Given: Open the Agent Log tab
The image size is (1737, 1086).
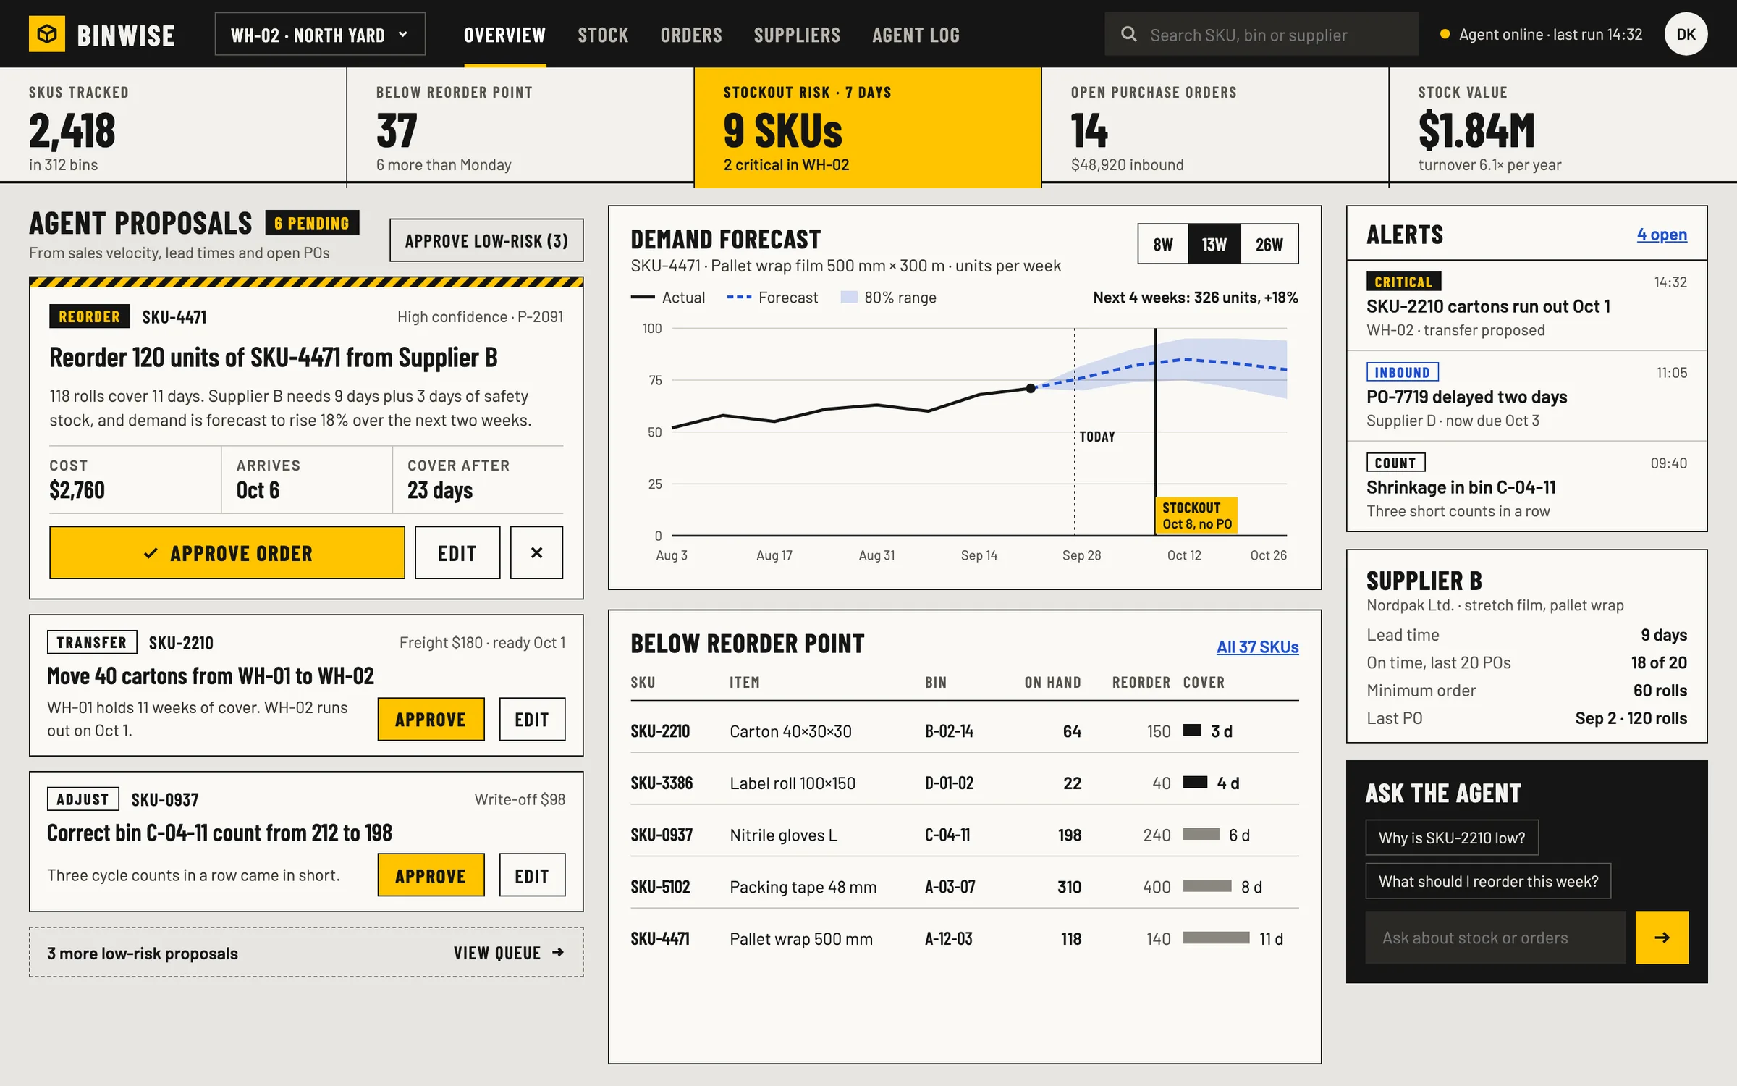Looking at the screenshot, I should 916,35.
